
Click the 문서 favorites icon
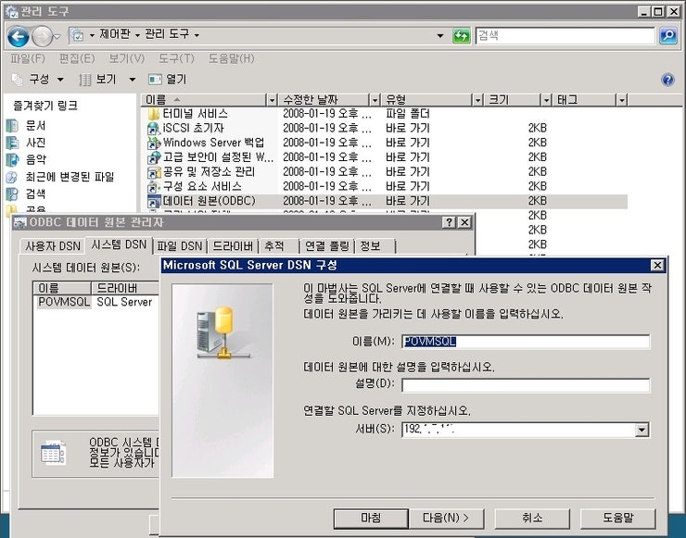[12, 126]
